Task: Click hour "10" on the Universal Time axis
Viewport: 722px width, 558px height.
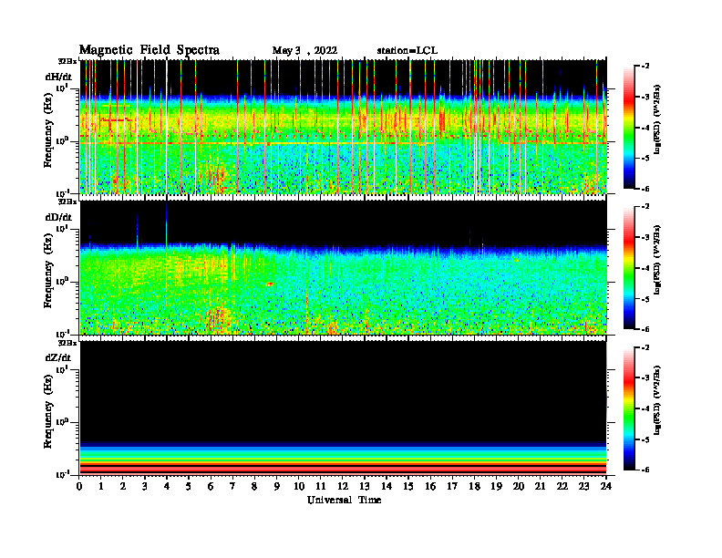Action: pyautogui.click(x=299, y=486)
